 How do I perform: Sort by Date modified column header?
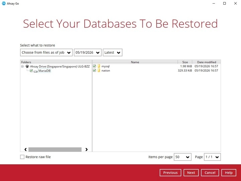pos(207,62)
